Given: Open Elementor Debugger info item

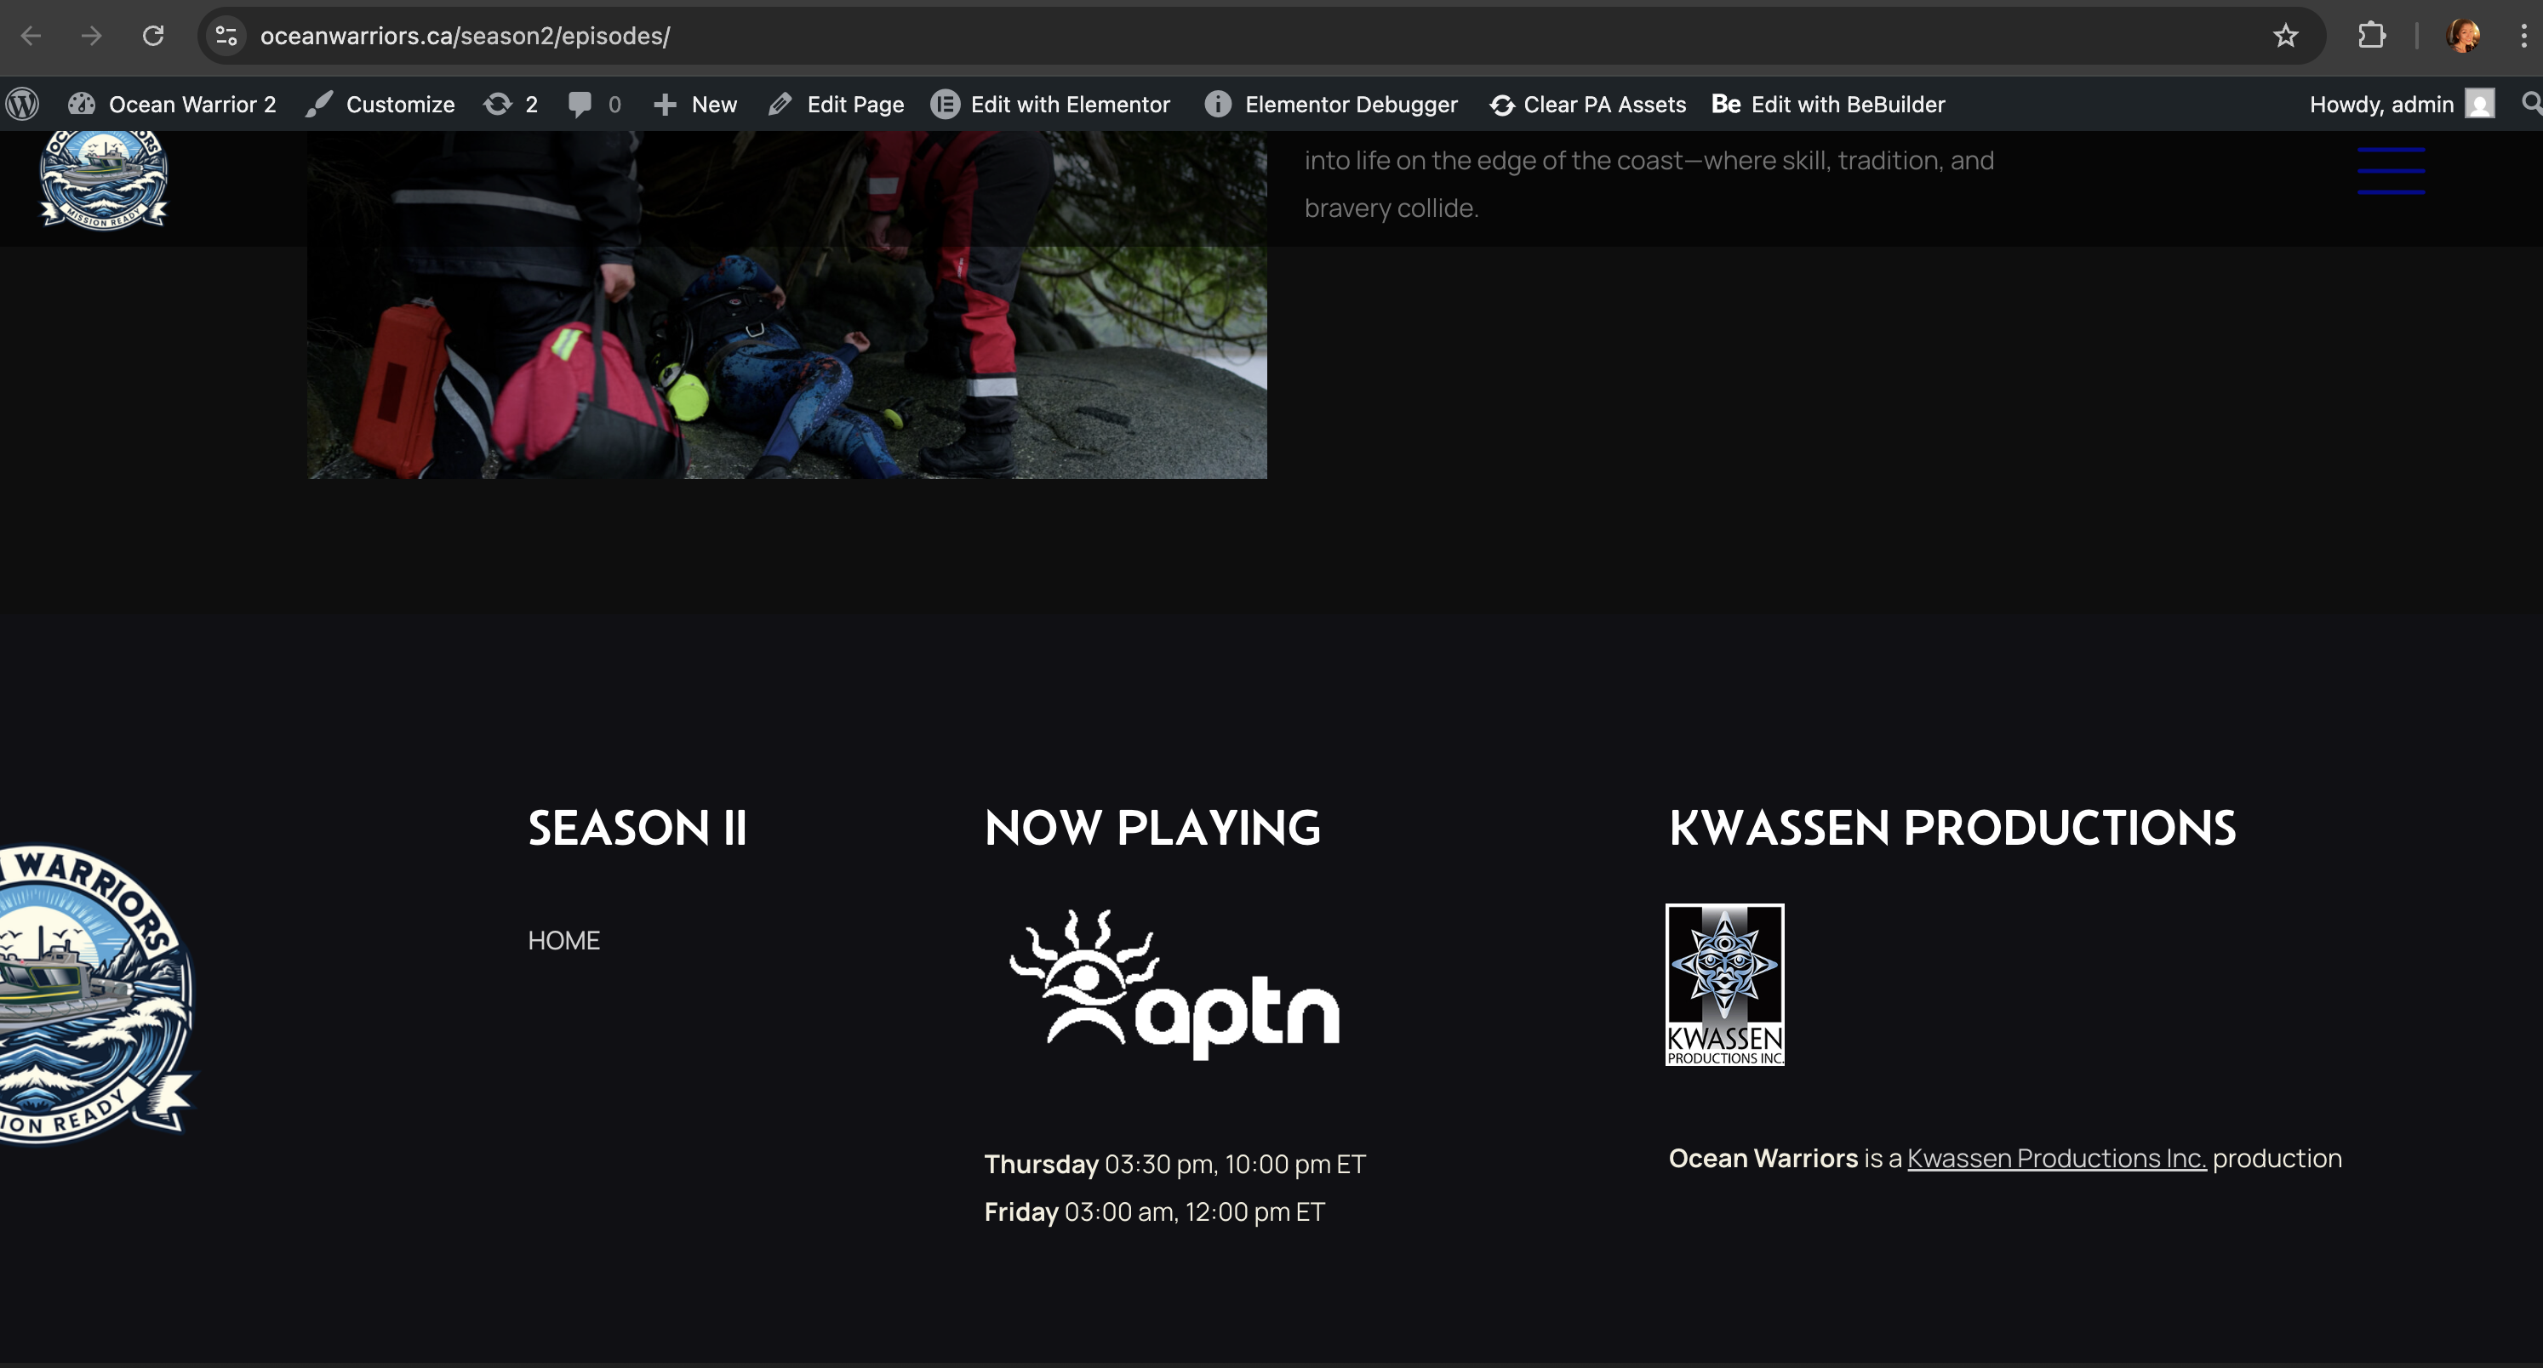Looking at the screenshot, I should [1331, 104].
